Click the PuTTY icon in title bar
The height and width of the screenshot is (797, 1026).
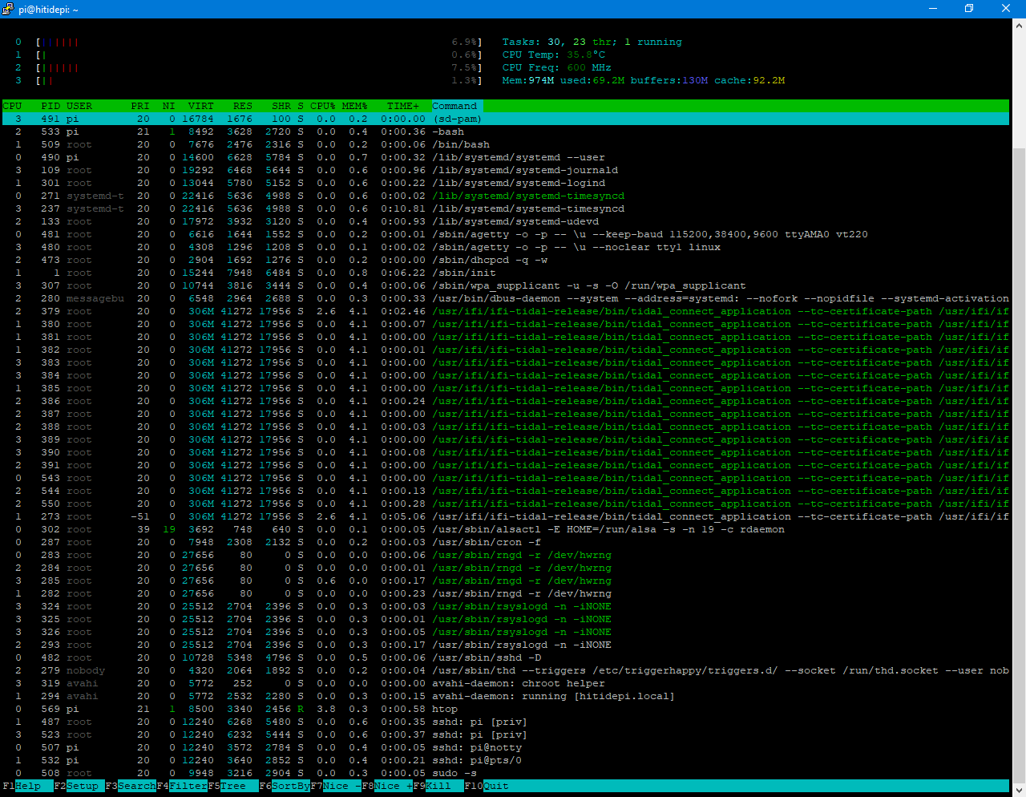(8, 9)
